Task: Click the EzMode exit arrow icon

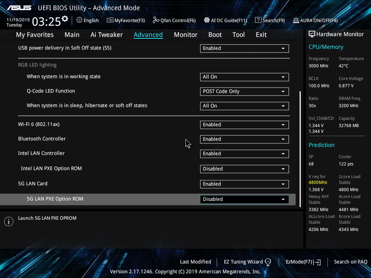Action: point(317,262)
